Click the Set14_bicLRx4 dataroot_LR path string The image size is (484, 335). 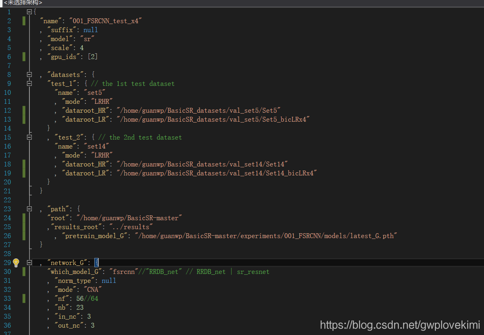217,173
